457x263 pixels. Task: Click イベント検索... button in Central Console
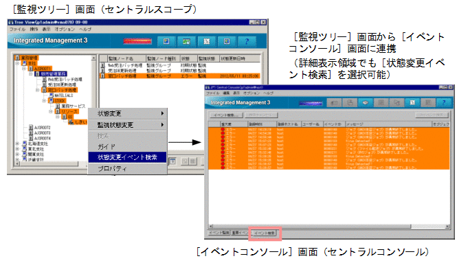coord(226,115)
